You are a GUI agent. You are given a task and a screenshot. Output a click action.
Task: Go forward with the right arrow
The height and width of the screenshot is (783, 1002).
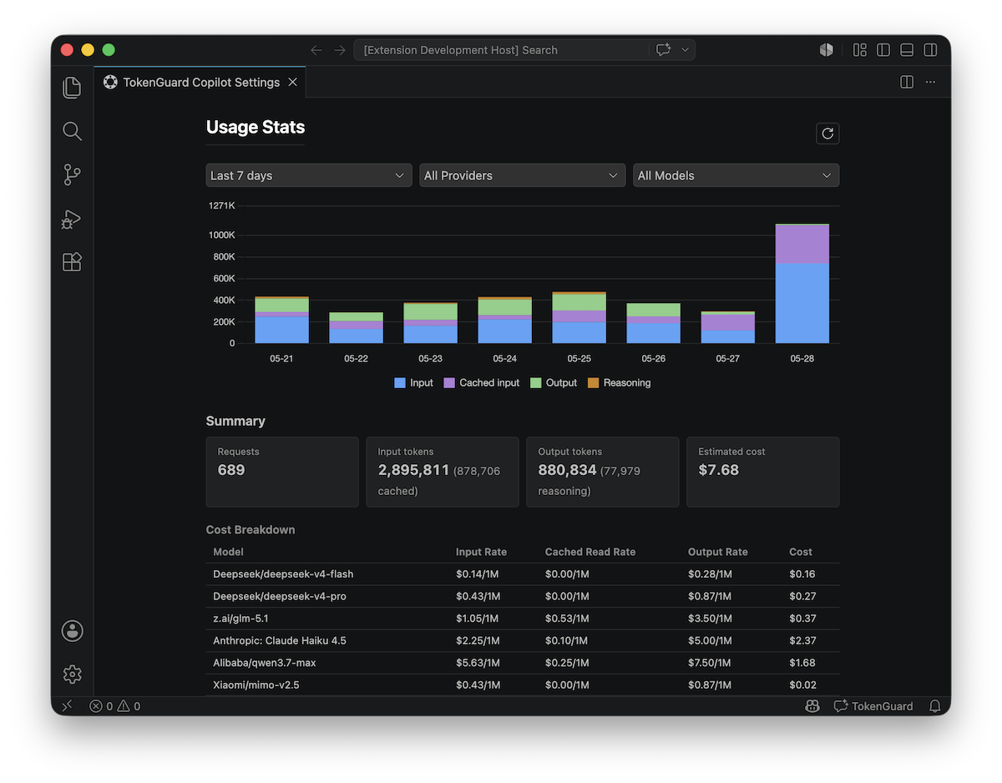(340, 50)
